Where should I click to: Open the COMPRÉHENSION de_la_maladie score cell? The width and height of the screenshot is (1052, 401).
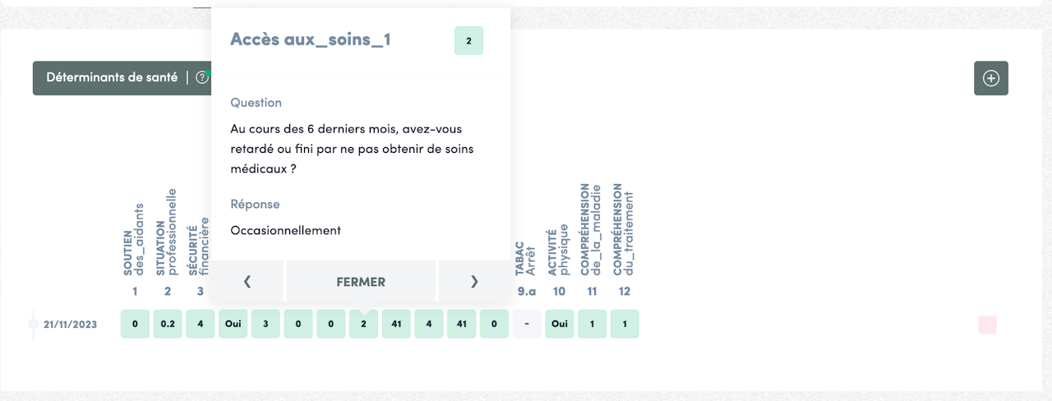click(x=592, y=324)
